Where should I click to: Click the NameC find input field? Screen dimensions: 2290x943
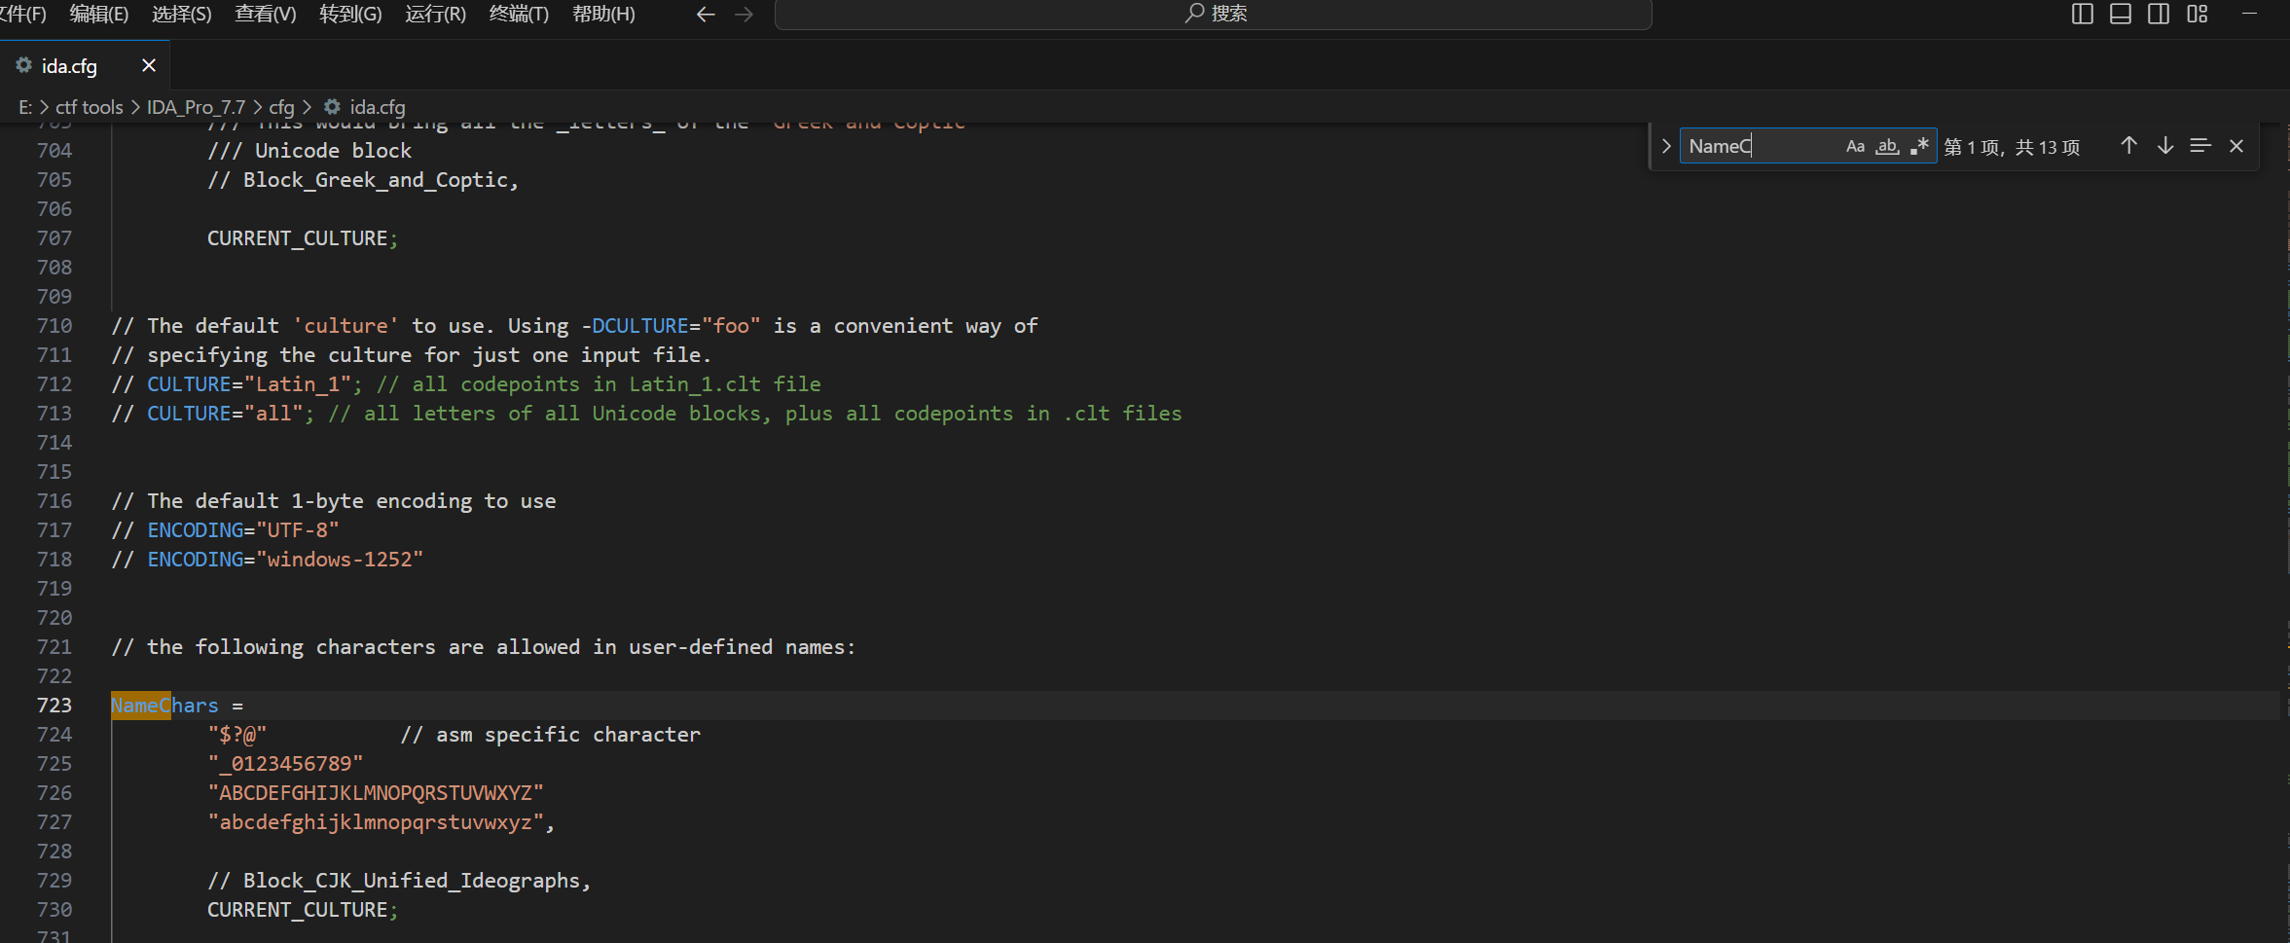[1762, 146]
